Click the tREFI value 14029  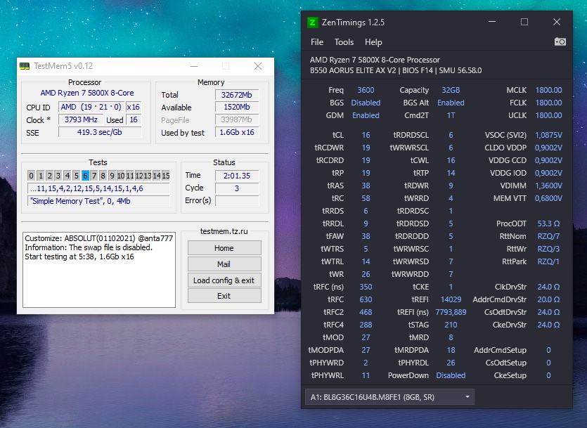coord(451,299)
